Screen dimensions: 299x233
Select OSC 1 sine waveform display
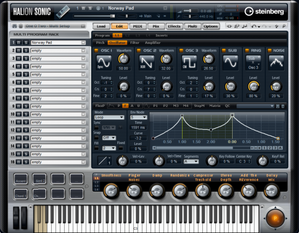[104, 62]
